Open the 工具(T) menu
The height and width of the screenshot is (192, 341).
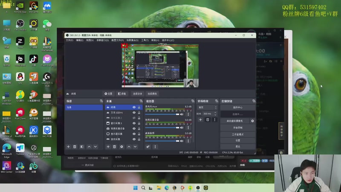tap(145, 40)
